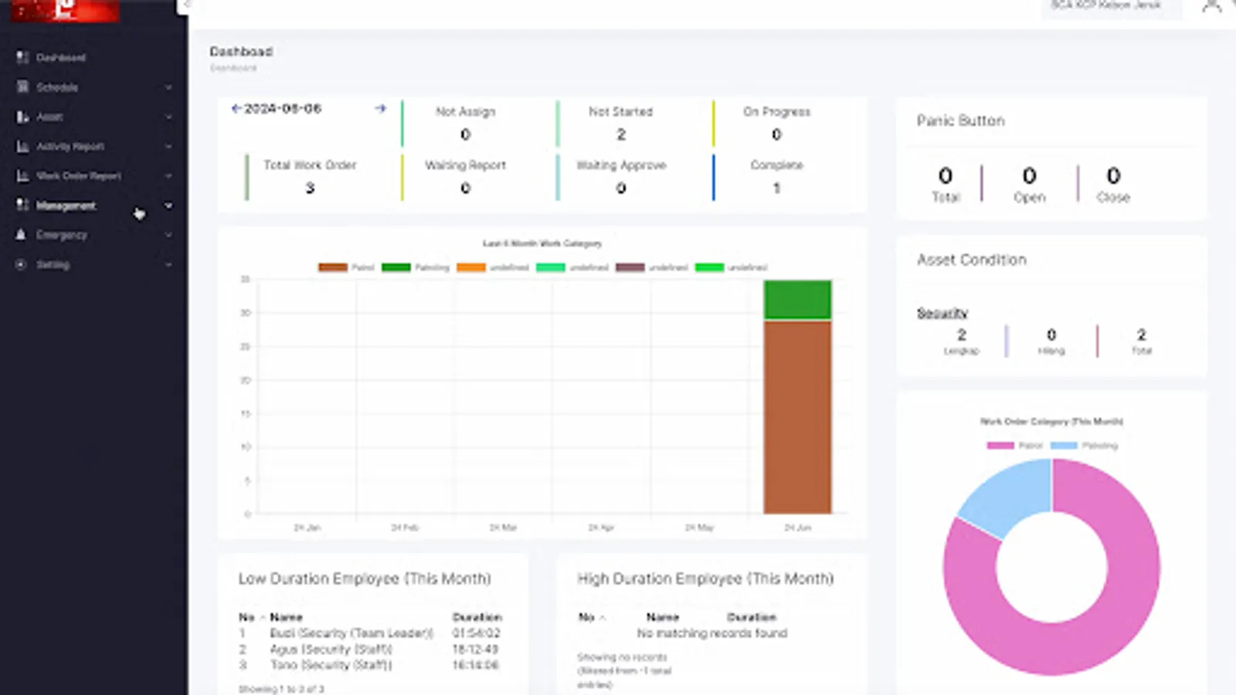The image size is (1236, 695).
Task: Toggle the Patrol legend in the bar chart
Action: pos(348,267)
